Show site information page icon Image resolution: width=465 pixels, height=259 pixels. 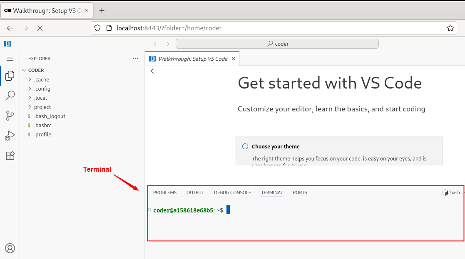click(109, 28)
